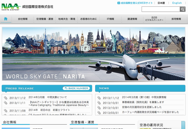Click paperclip icon for 2014年3月期（第10期）中間決算情報 news
Image resolution: width=188 pixels, height=129 pixels.
point(99,98)
